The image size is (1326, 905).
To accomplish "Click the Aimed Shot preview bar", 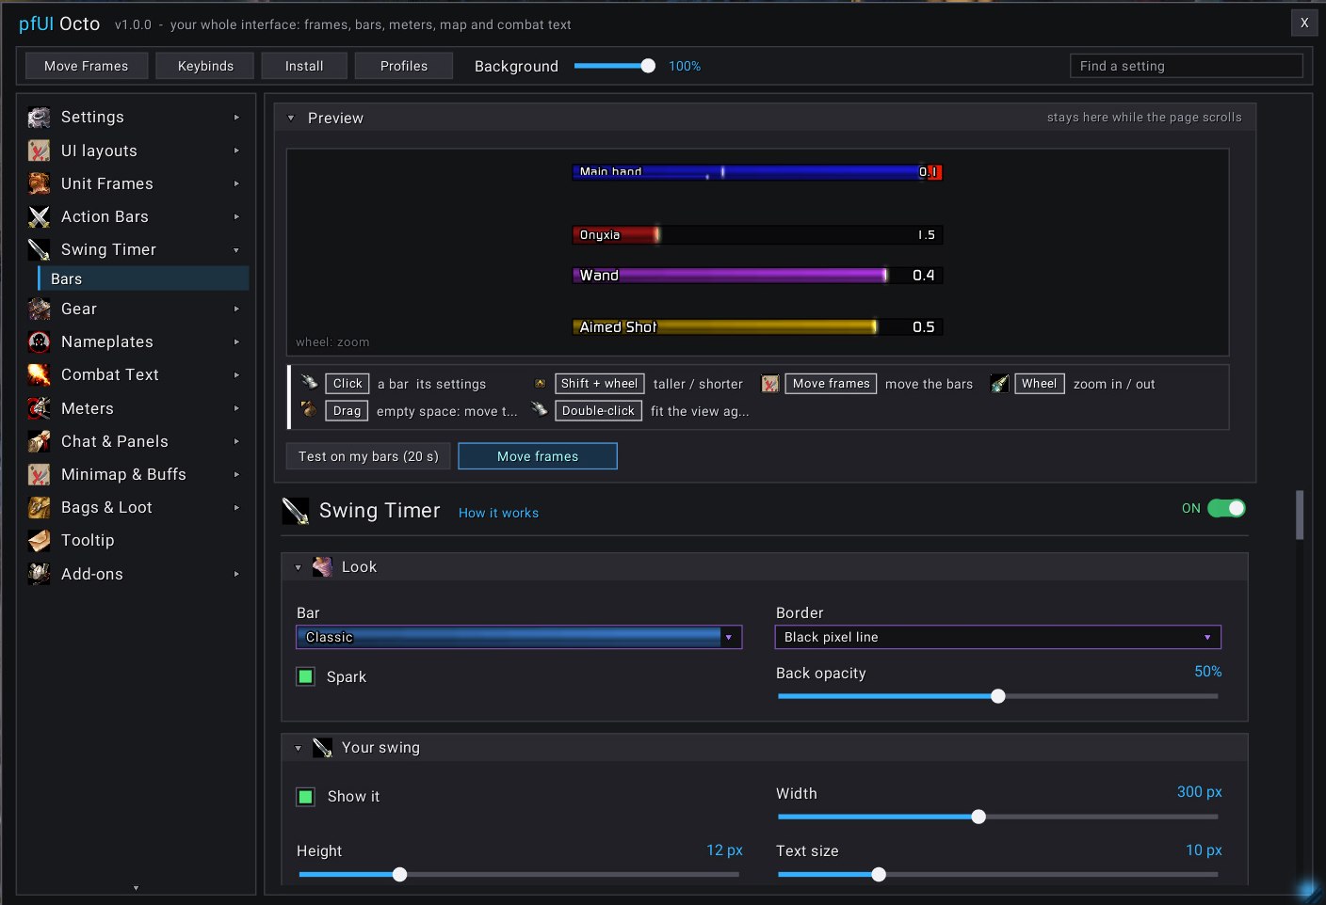I will 757,326.
